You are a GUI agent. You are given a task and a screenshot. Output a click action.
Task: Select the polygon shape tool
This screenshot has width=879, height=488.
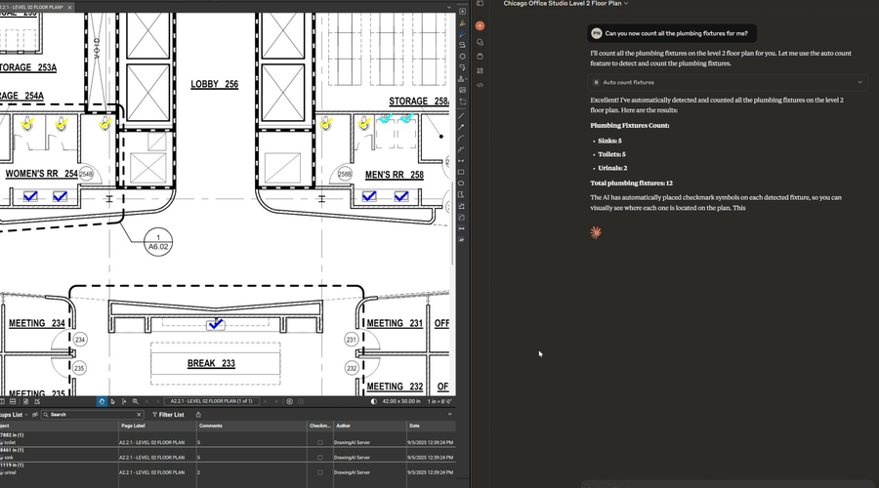461,194
